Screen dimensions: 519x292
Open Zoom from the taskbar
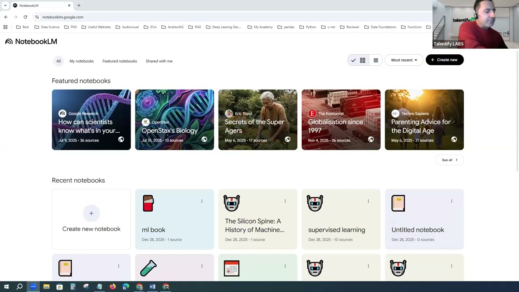click(33, 287)
